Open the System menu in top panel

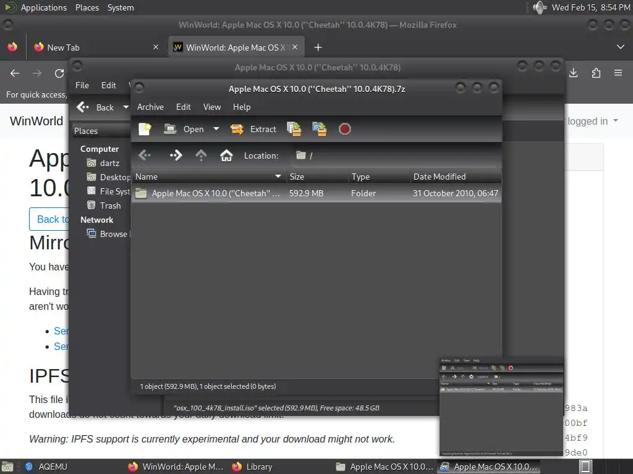[x=121, y=7]
